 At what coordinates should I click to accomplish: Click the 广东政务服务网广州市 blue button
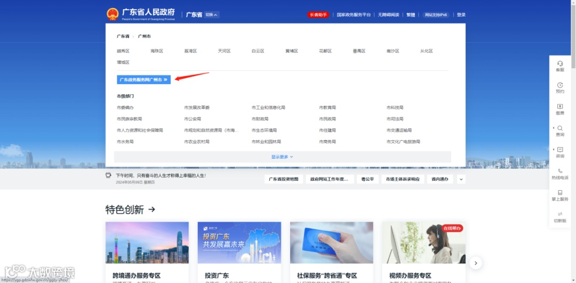click(143, 79)
